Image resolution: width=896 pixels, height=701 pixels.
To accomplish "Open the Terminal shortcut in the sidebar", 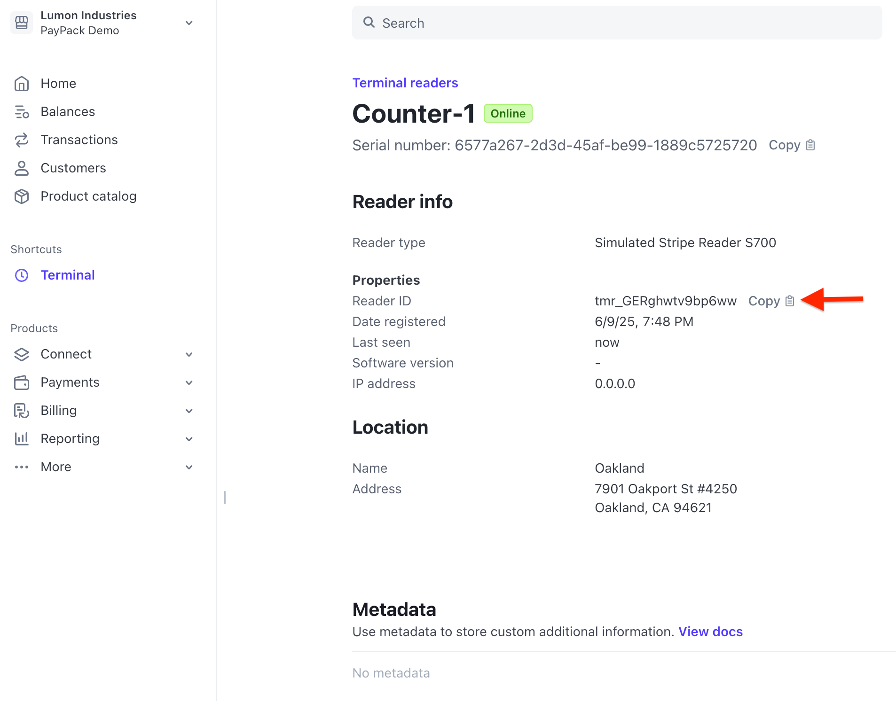I will [x=68, y=275].
